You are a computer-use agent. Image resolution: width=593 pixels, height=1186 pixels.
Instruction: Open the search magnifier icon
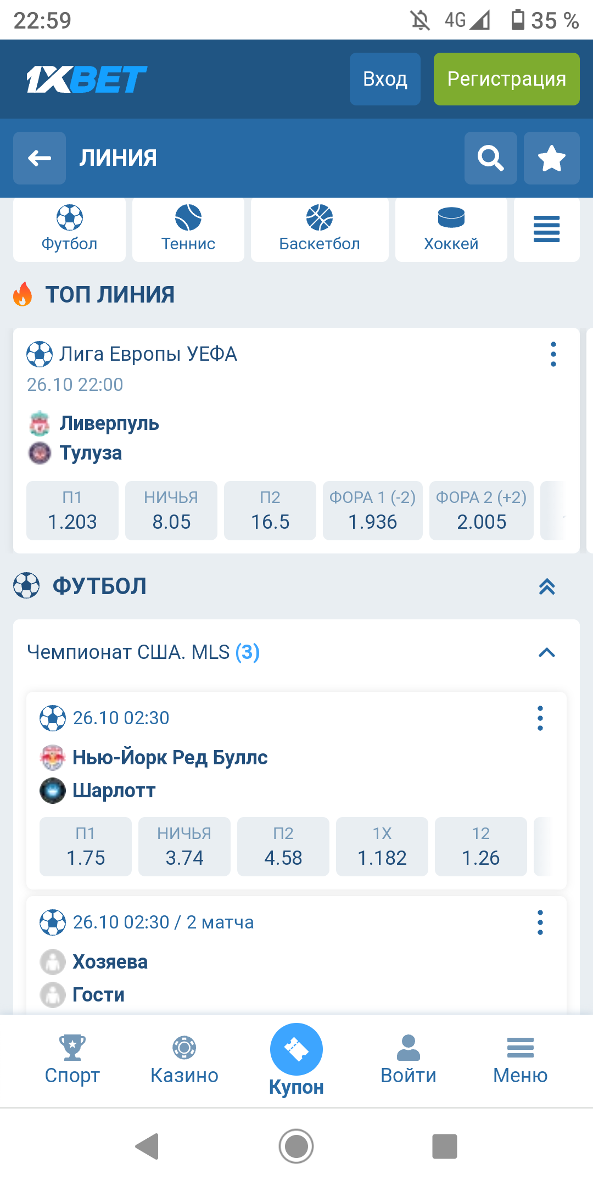click(x=490, y=158)
